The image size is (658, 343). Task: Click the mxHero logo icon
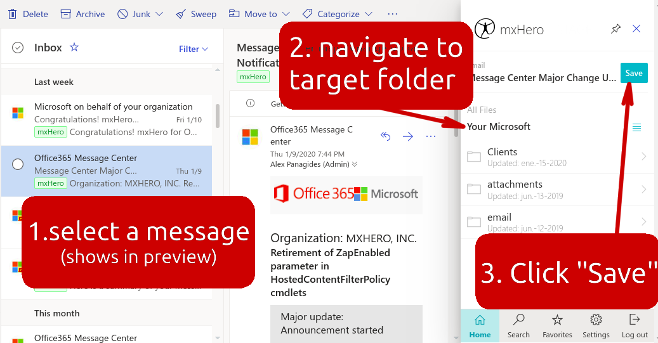485,29
